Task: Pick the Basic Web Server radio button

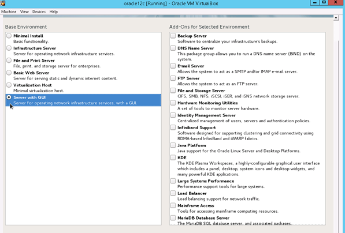Action: (x=9, y=73)
